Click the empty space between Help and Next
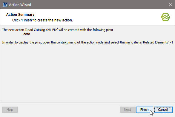 (x=69, y=110)
